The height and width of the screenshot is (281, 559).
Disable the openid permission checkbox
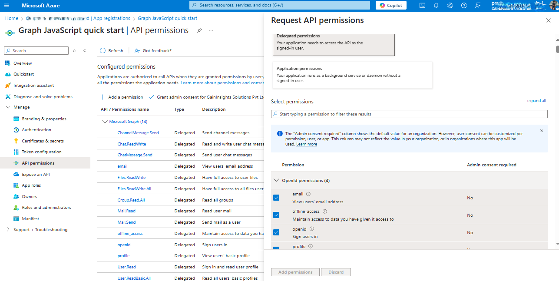(x=276, y=232)
